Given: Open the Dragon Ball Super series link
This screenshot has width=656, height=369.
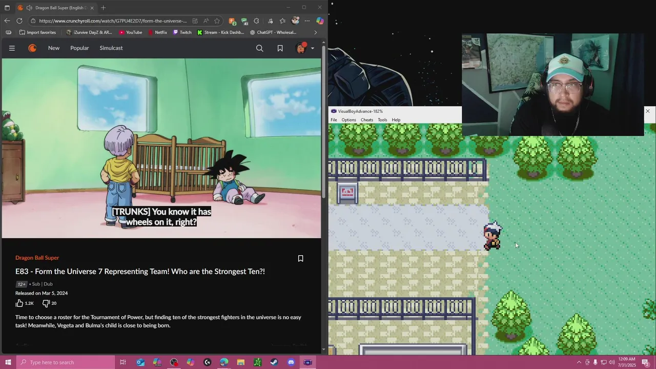Looking at the screenshot, I should point(37,258).
